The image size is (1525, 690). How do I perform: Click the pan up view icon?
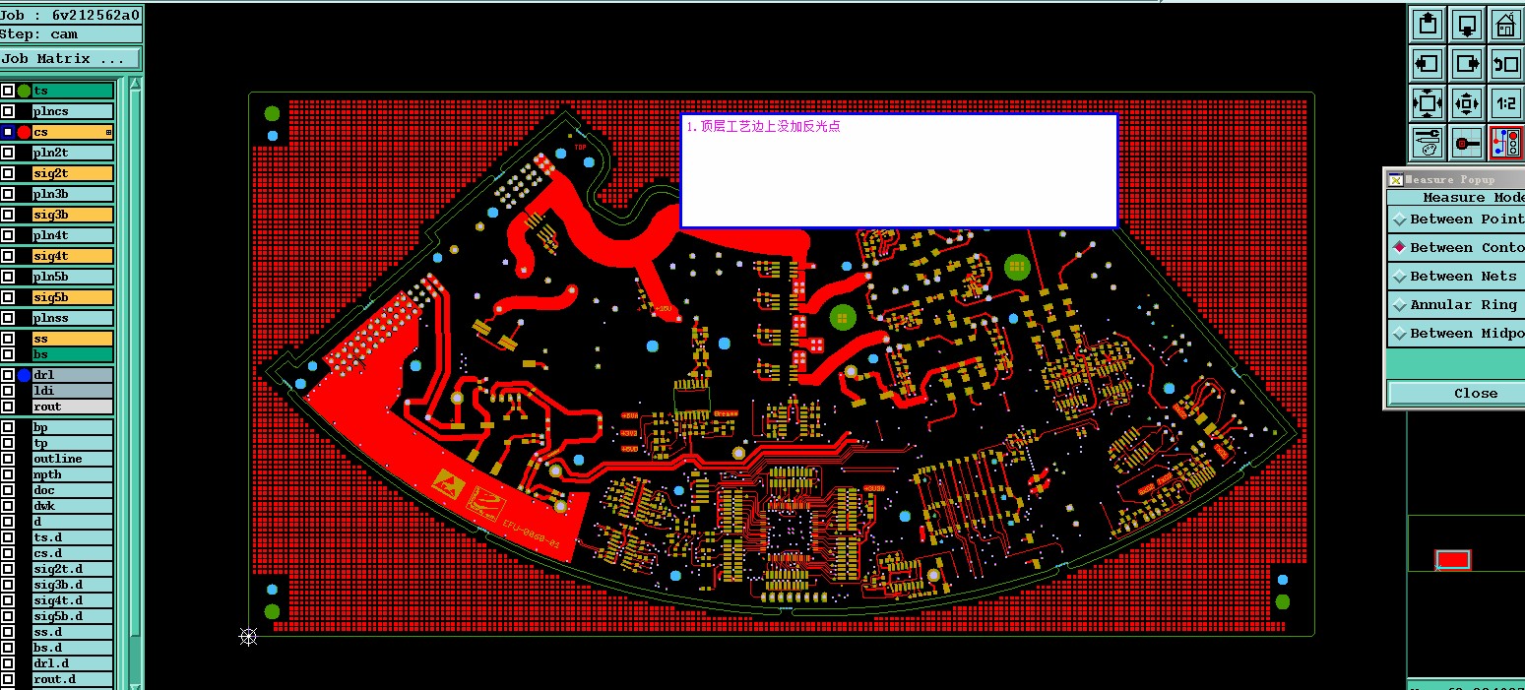1428,25
